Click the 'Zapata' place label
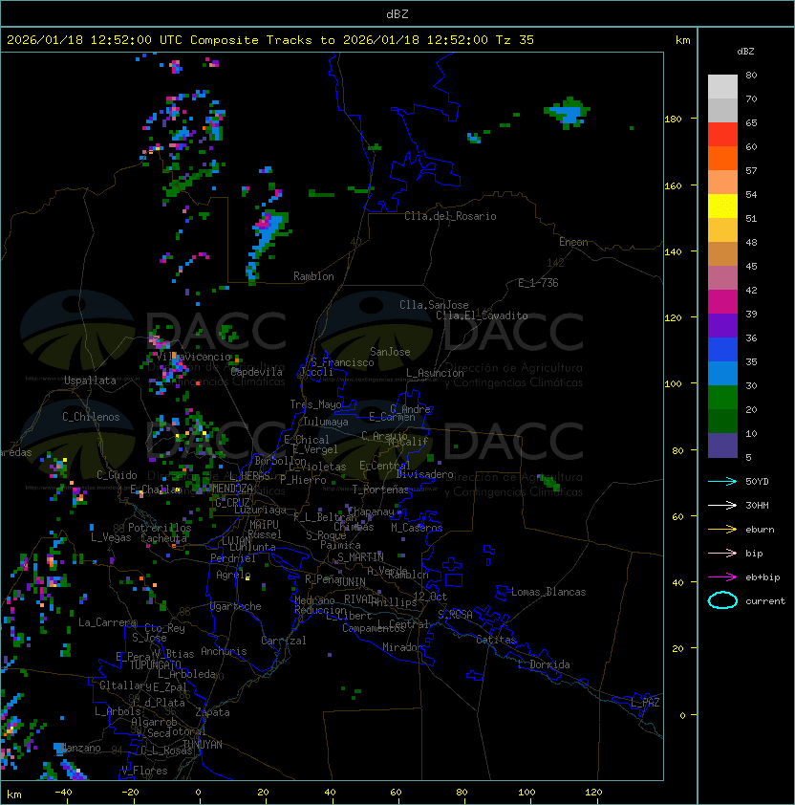This screenshot has width=795, height=805. pos(212,712)
